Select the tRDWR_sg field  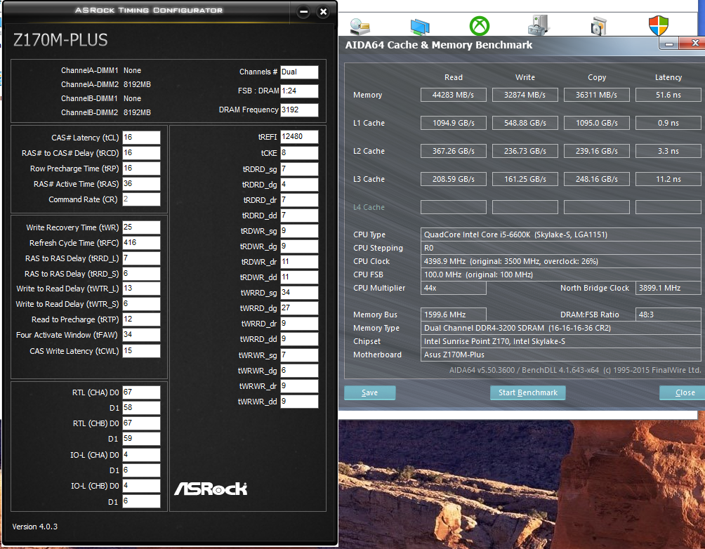pos(299,231)
